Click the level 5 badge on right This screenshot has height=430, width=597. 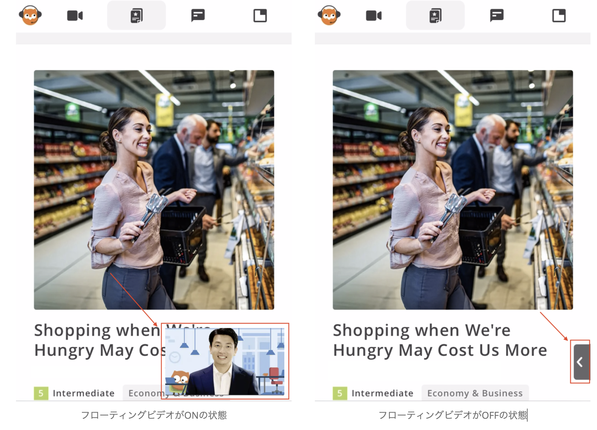coord(340,393)
